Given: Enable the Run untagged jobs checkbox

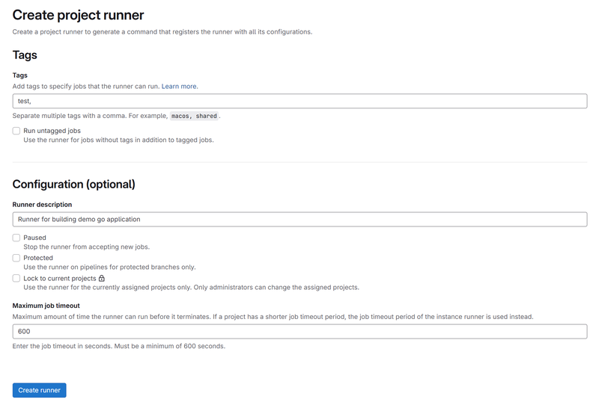Looking at the screenshot, I should pyautogui.click(x=16, y=131).
